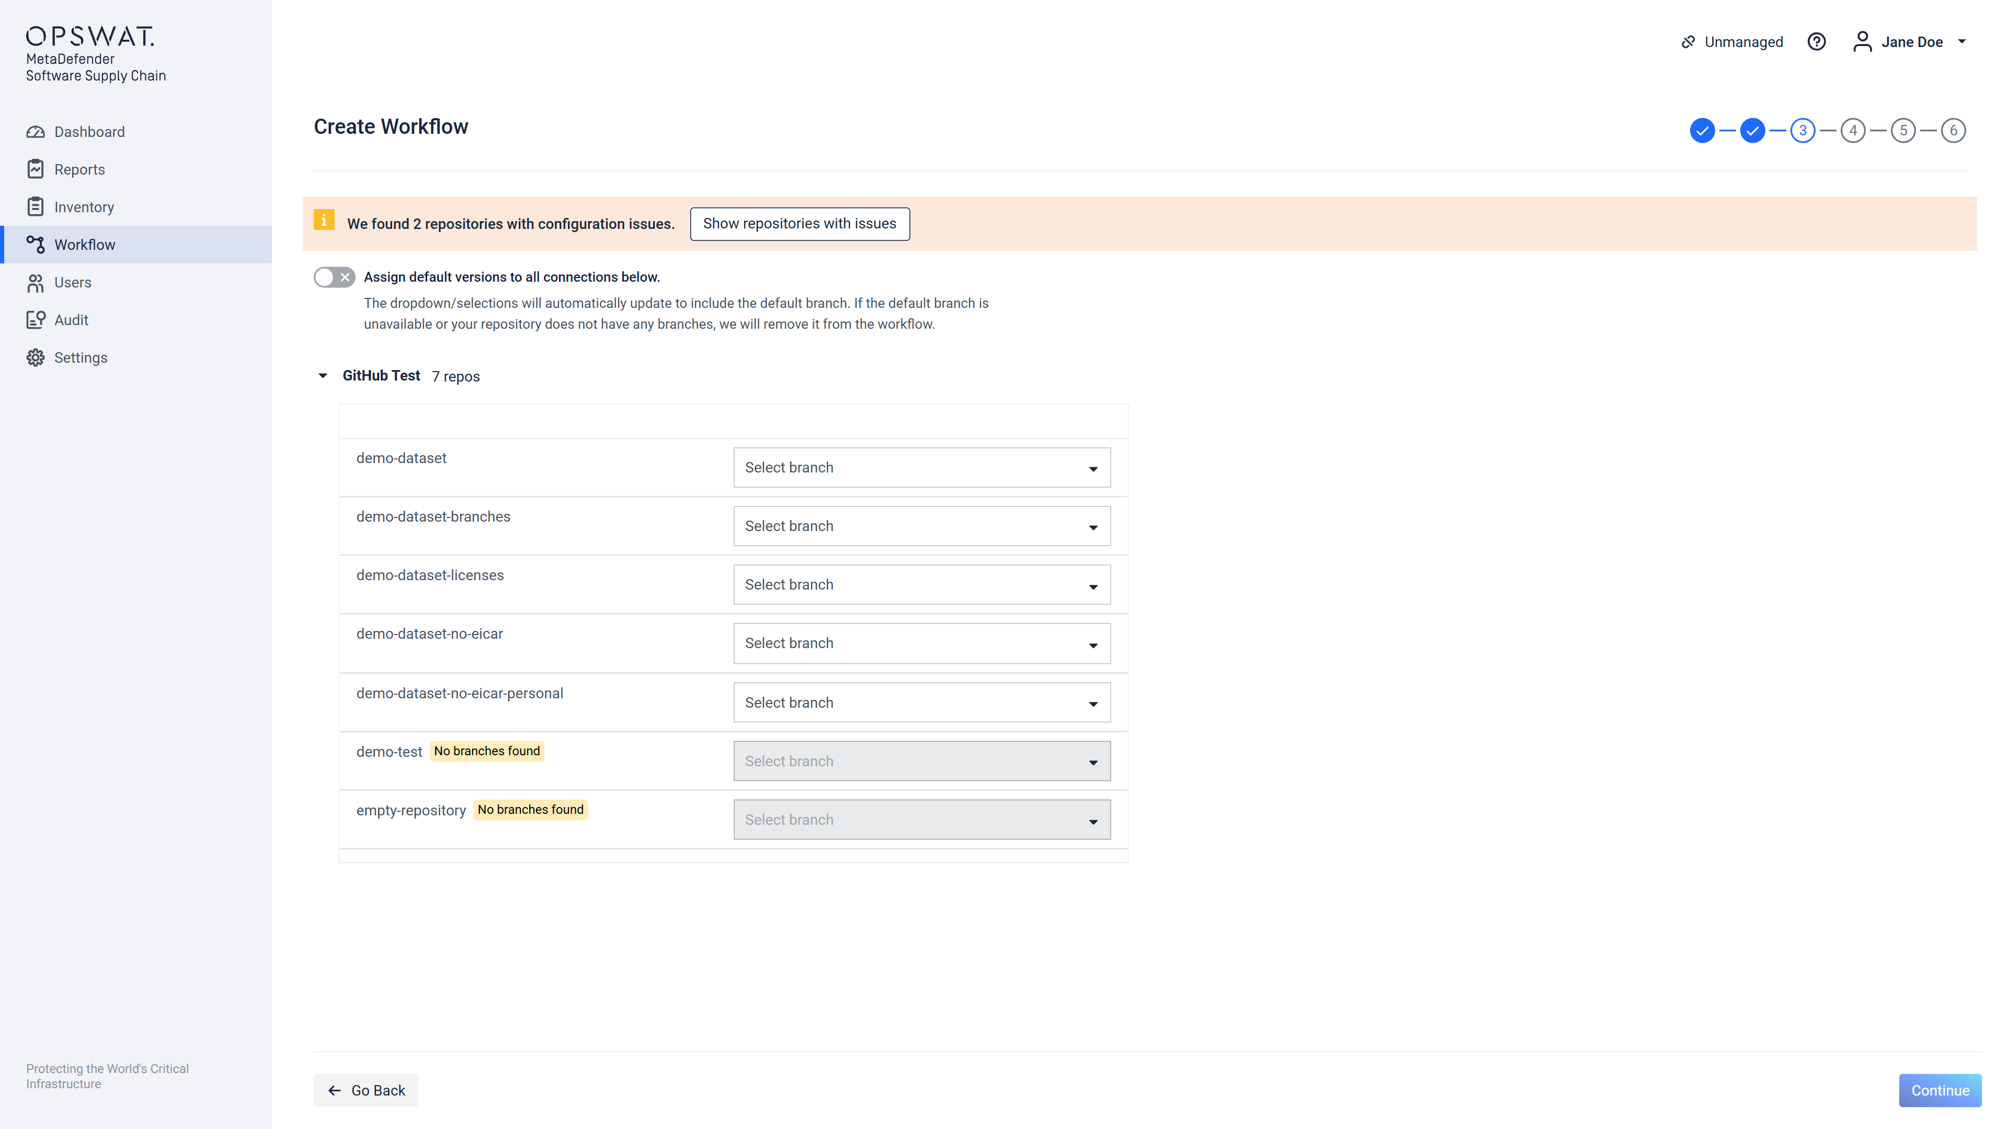Viewport: 2008px width, 1129px height.
Task: Click Show repositories with issues button
Action: pyautogui.click(x=799, y=224)
